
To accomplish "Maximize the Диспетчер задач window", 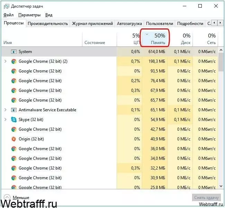I will [x=200, y=6].
